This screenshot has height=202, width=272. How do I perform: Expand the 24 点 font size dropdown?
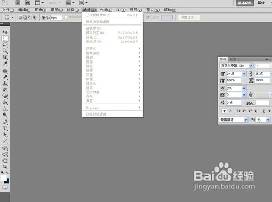[244, 74]
